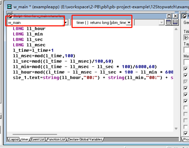
Task: Click into the Tag input field
Action: point(186,50)
